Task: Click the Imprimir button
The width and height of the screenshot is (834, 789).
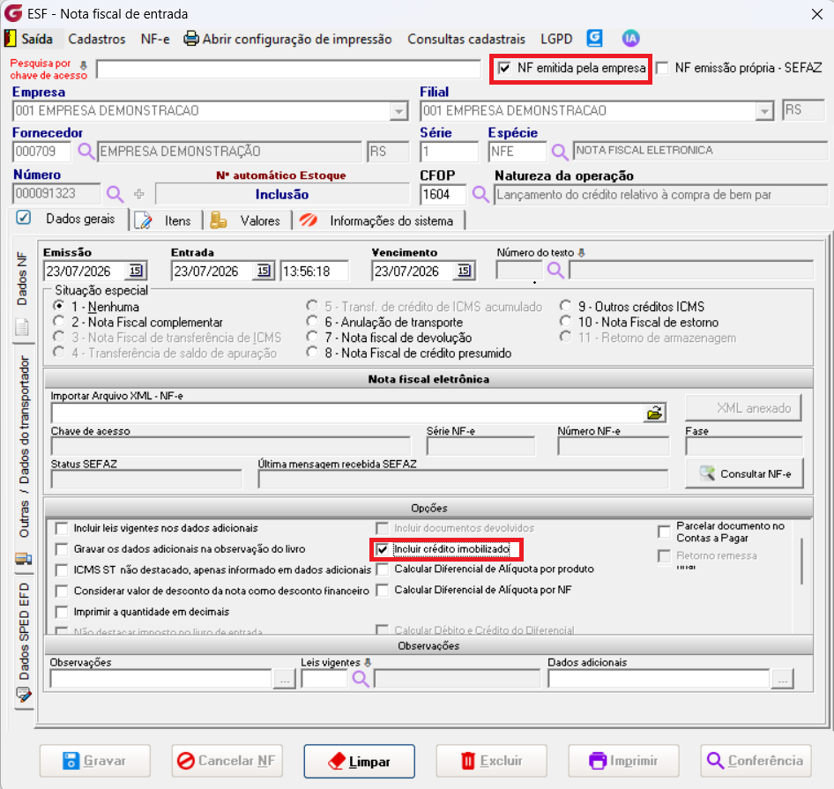Action: click(623, 761)
